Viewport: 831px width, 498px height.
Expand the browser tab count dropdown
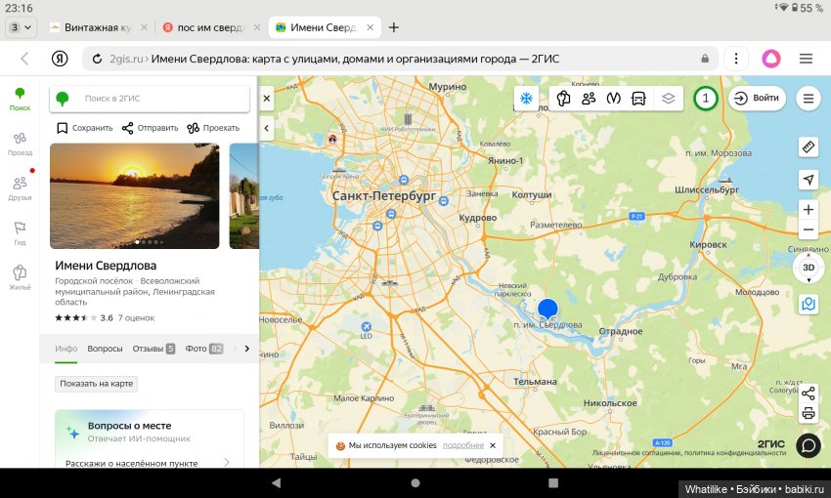tap(21, 27)
